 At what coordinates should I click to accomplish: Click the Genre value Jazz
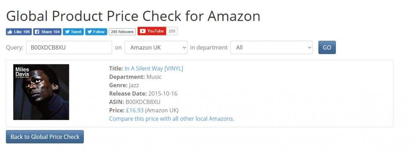coord(133,85)
